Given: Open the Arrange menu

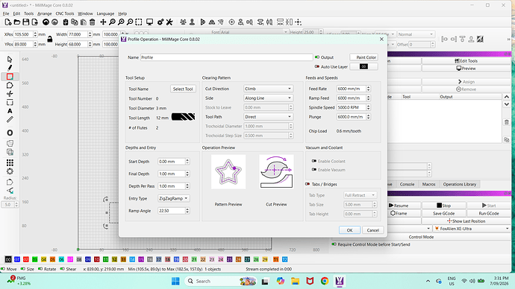Looking at the screenshot, I should point(44,13).
